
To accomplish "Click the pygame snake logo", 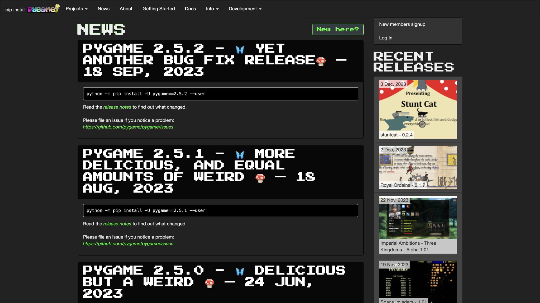I will click(44, 9).
